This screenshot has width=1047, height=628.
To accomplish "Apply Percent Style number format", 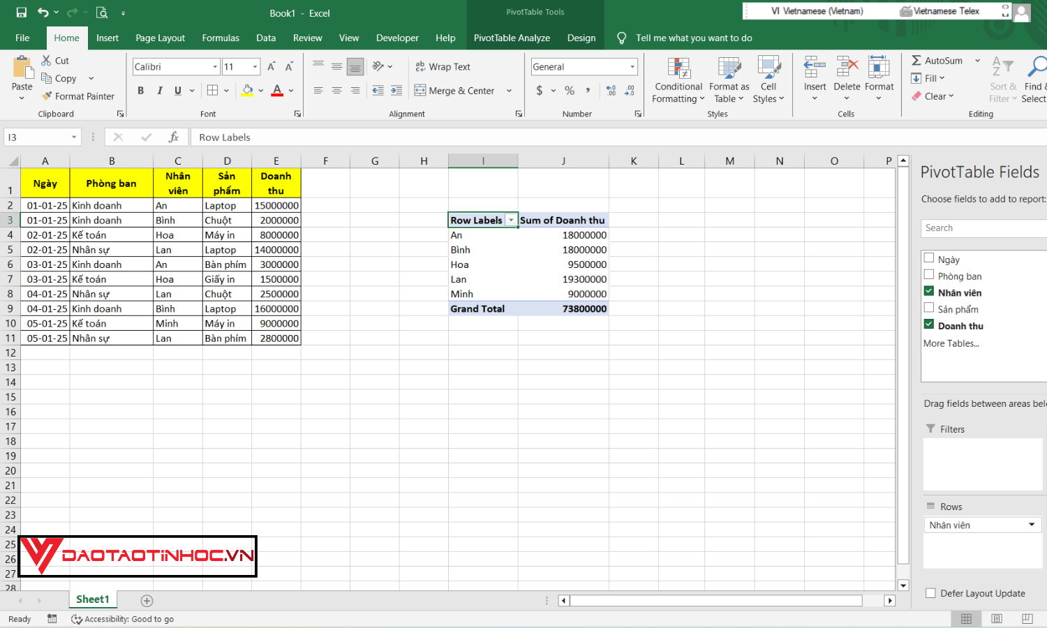I will [569, 90].
